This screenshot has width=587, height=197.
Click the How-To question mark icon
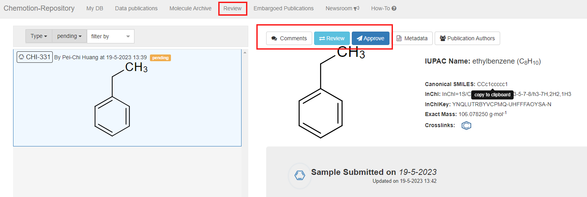394,8
